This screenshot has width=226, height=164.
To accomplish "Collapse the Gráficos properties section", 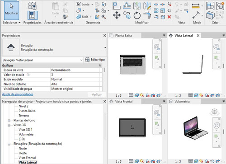I will [x=100, y=66].
